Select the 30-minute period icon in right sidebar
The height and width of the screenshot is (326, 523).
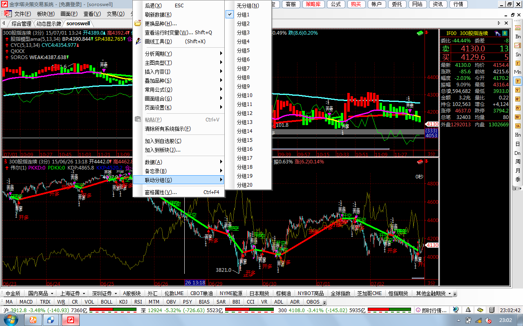[518, 117]
